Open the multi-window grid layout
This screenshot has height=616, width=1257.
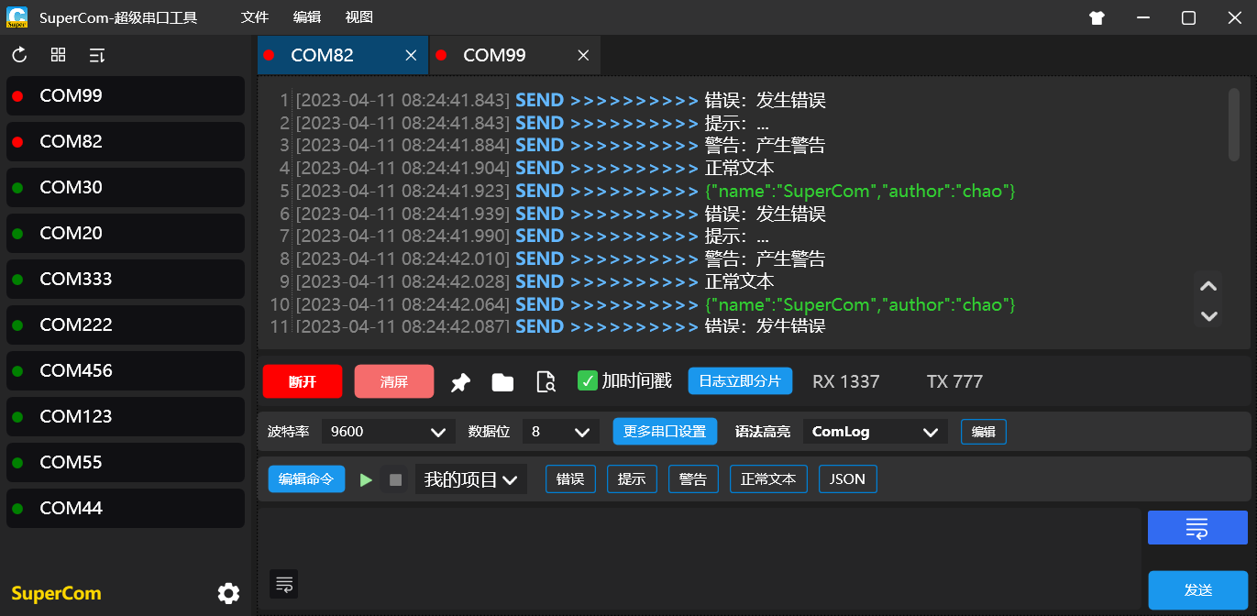coord(57,54)
